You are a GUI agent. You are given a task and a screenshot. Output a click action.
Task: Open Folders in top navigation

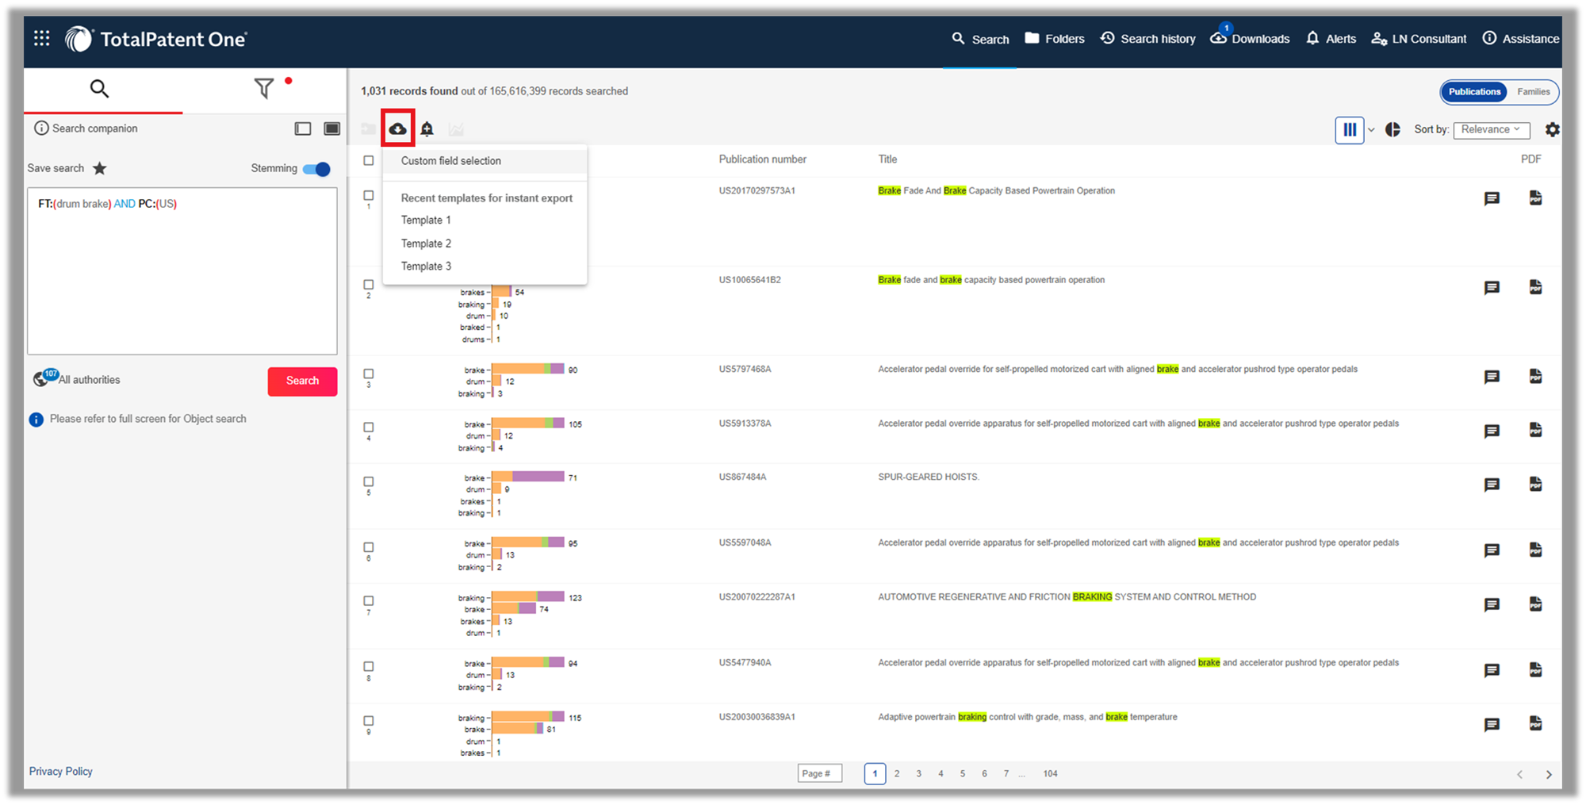coord(1055,39)
